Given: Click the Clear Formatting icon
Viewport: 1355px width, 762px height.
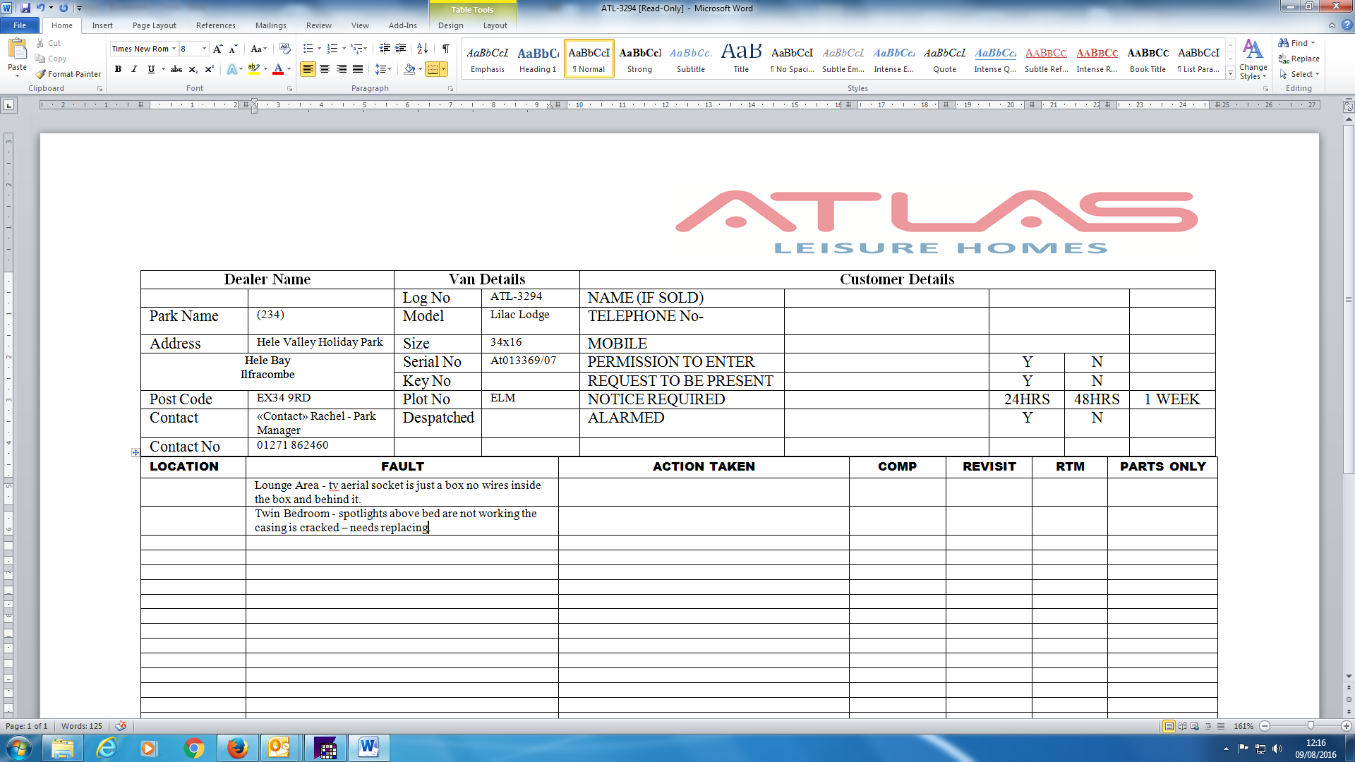Looking at the screenshot, I should 285,49.
